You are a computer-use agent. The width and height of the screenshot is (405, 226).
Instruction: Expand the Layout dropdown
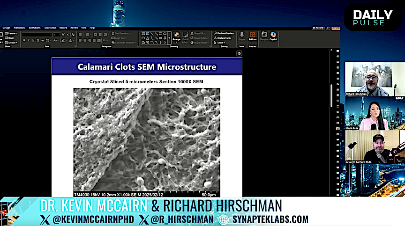click(x=12, y=34)
